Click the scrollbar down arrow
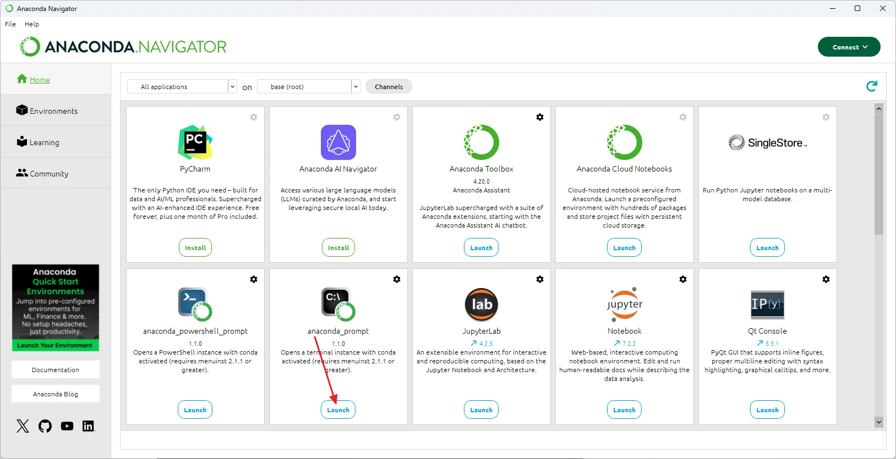This screenshot has width=896, height=459. 878,422
